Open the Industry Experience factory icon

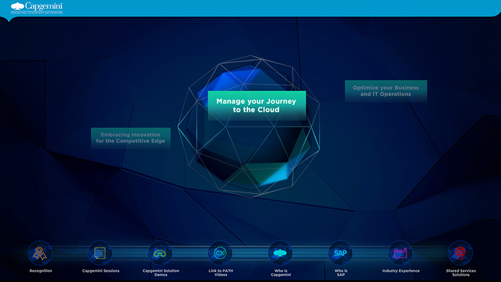coord(400,253)
